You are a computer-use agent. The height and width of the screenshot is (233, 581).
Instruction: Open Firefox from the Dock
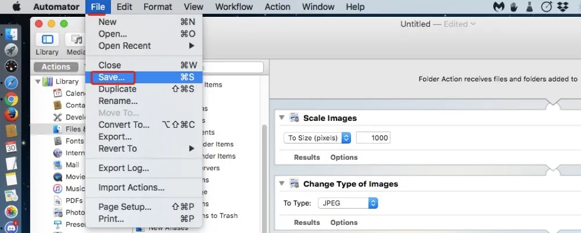click(x=11, y=114)
